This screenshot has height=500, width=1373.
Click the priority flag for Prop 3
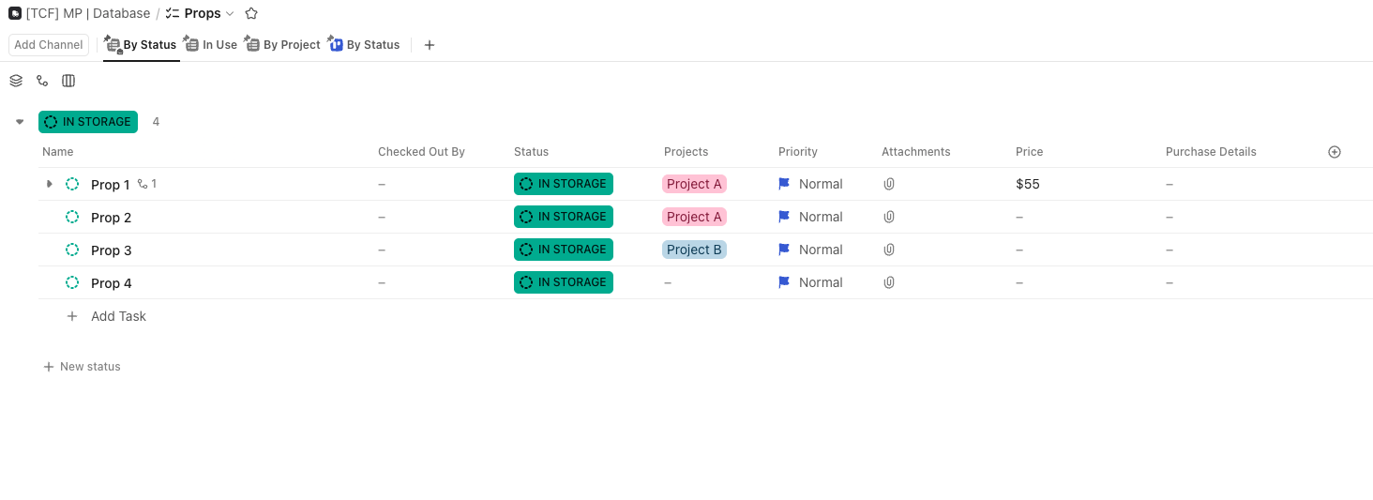pos(785,250)
